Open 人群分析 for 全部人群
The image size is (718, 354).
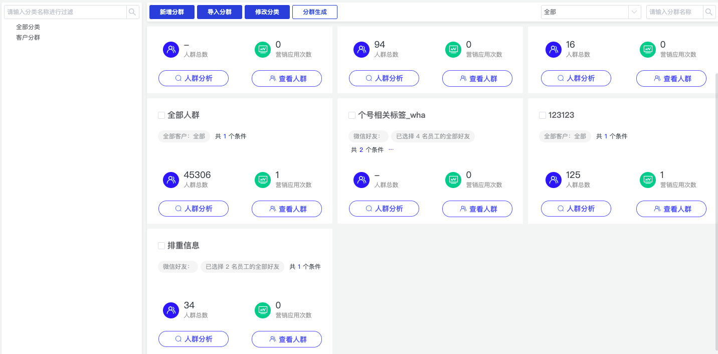pos(194,209)
